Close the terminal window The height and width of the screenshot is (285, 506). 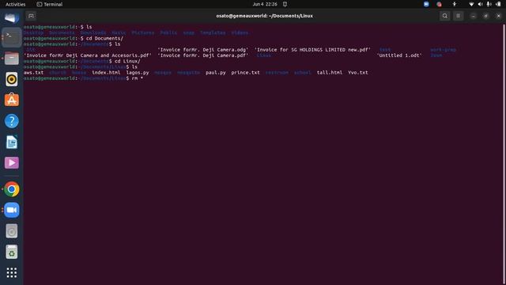coord(498,16)
